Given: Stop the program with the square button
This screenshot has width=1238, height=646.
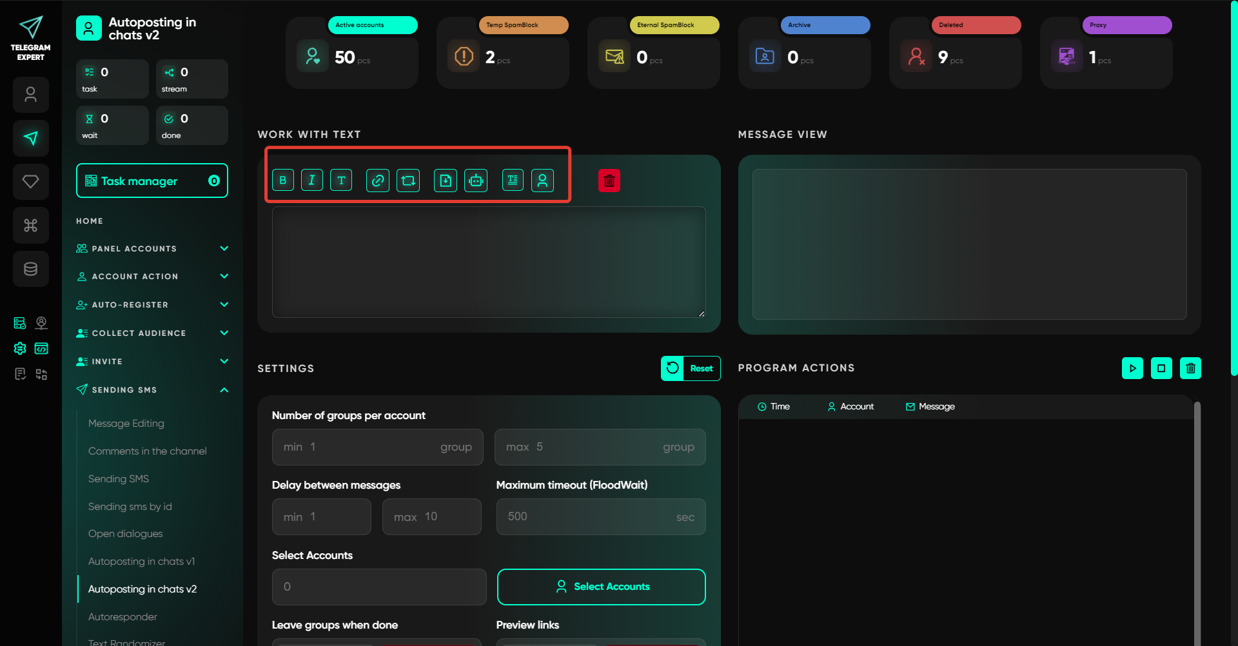Looking at the screenshot, I should pos(1161,368).
